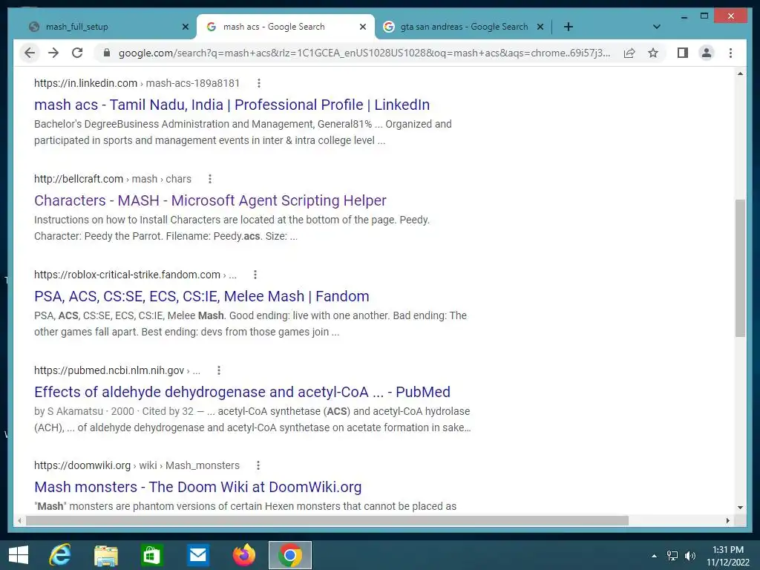Open the Windows Start menu
The image size is (760, 570).
[x=19, y=555]
